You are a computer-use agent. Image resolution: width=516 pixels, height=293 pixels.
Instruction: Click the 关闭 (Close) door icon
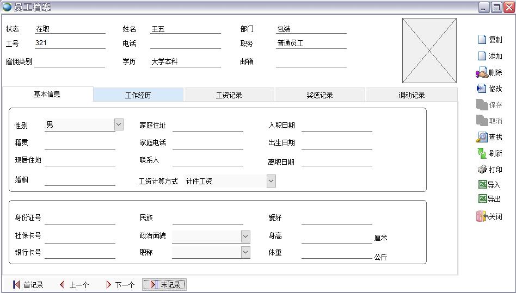point(482,216)
